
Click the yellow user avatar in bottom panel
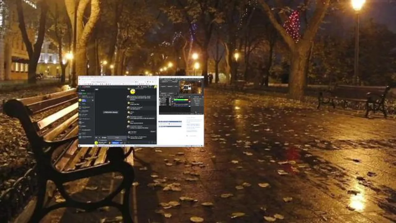click(x=96, y=143)
